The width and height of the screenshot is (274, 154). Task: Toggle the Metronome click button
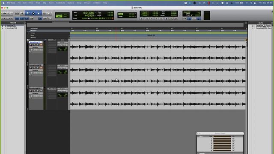click(x=189, y=19)
